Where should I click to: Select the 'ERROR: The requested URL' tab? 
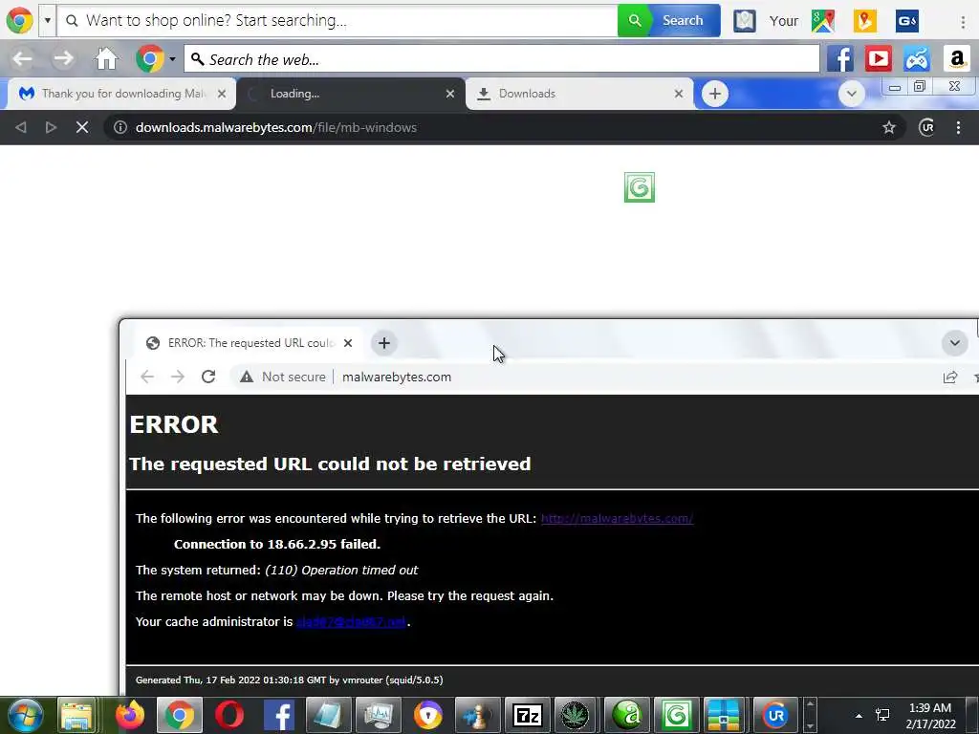[x=247, y=343]
